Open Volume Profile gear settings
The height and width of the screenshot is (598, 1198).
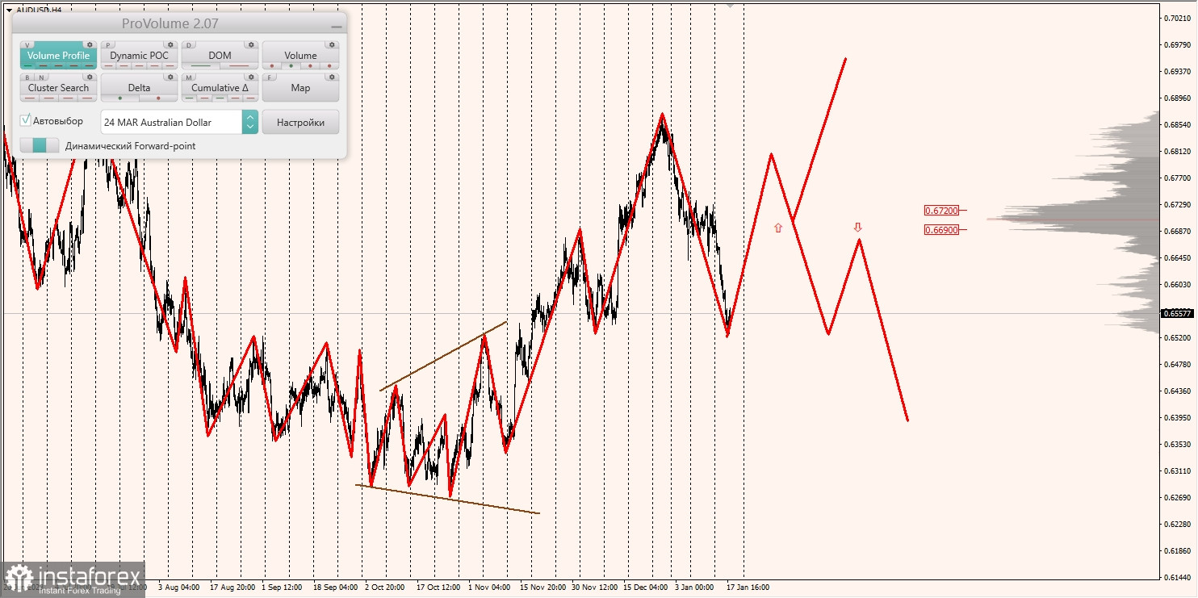coord(90,45)
